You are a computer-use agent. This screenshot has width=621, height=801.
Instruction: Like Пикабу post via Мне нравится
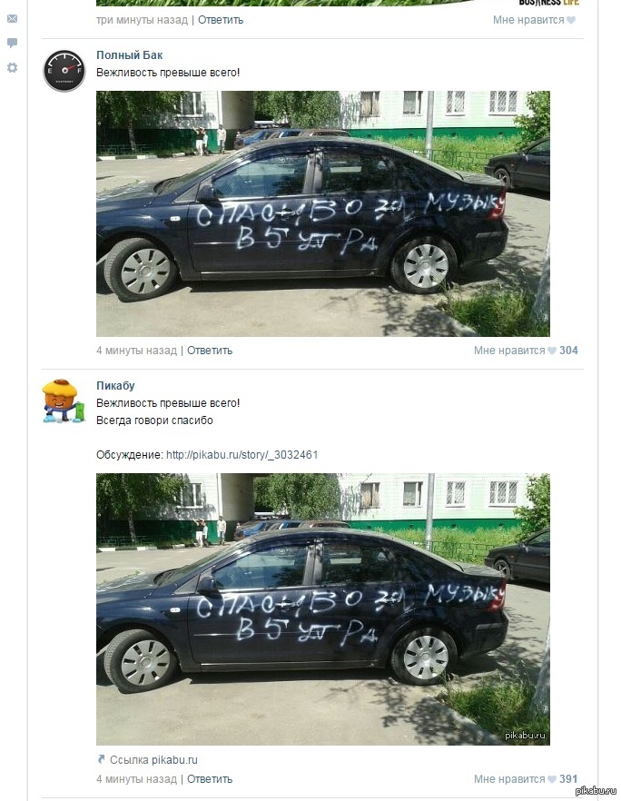tap(509, 779)
